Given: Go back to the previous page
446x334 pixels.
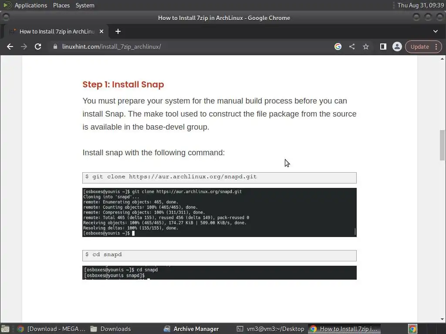Looking at the screenshot, I should [x=10, y=47].
